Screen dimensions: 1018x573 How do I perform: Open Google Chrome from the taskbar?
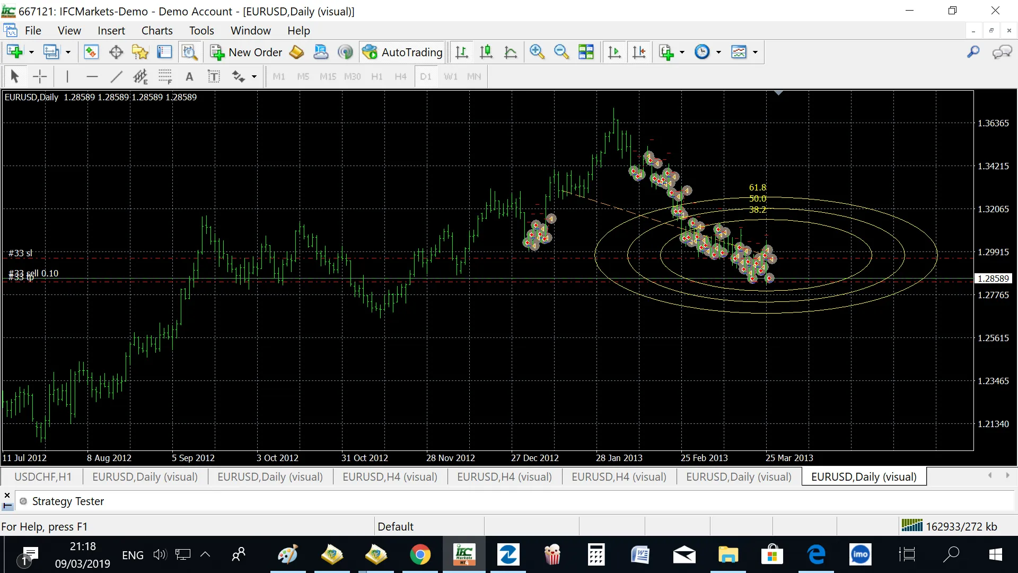pyautogui.click(x=420, y=555)
